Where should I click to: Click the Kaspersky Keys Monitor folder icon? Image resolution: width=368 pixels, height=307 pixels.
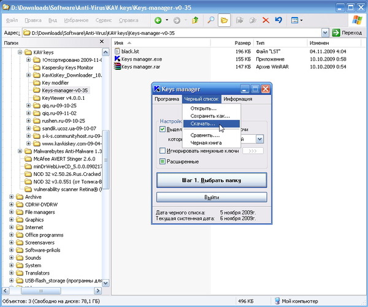click(36, 67)
